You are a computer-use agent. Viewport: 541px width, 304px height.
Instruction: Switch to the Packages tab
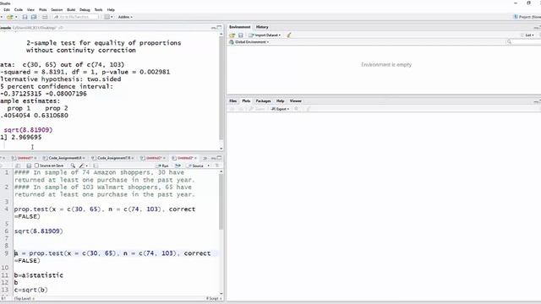pos(263,101)
